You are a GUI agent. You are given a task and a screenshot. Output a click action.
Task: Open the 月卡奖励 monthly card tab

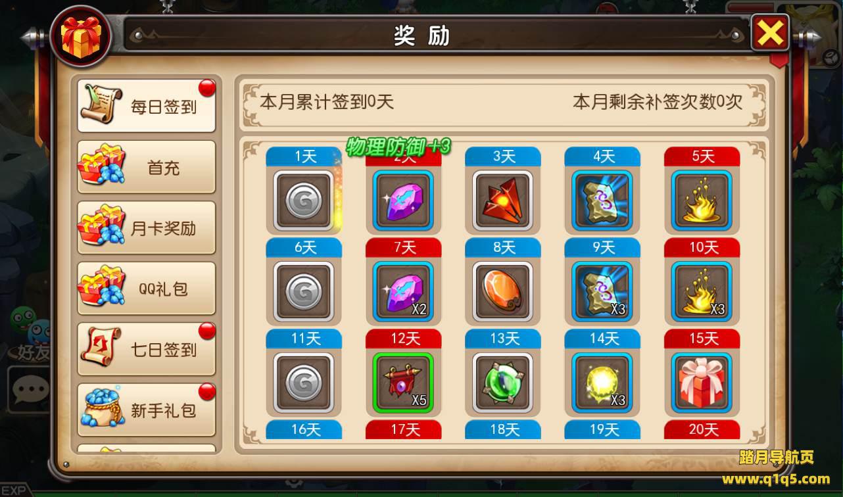point(147,227)
